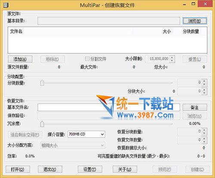Click the 添加(A) button
Image resolution: width=215 pixels, height=178 pixels.
pyautogui.click(x=20, y=59)
